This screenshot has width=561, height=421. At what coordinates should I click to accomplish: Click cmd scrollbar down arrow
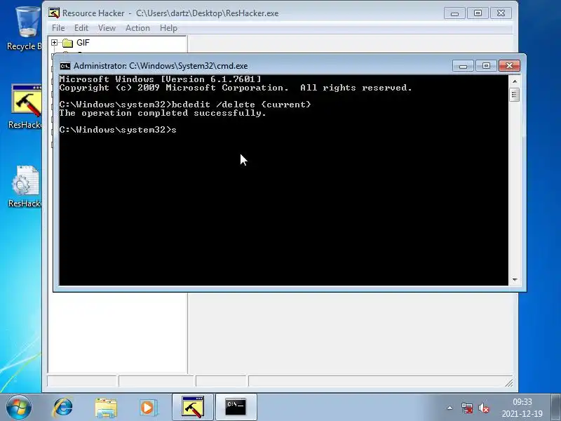click(515, 279)
